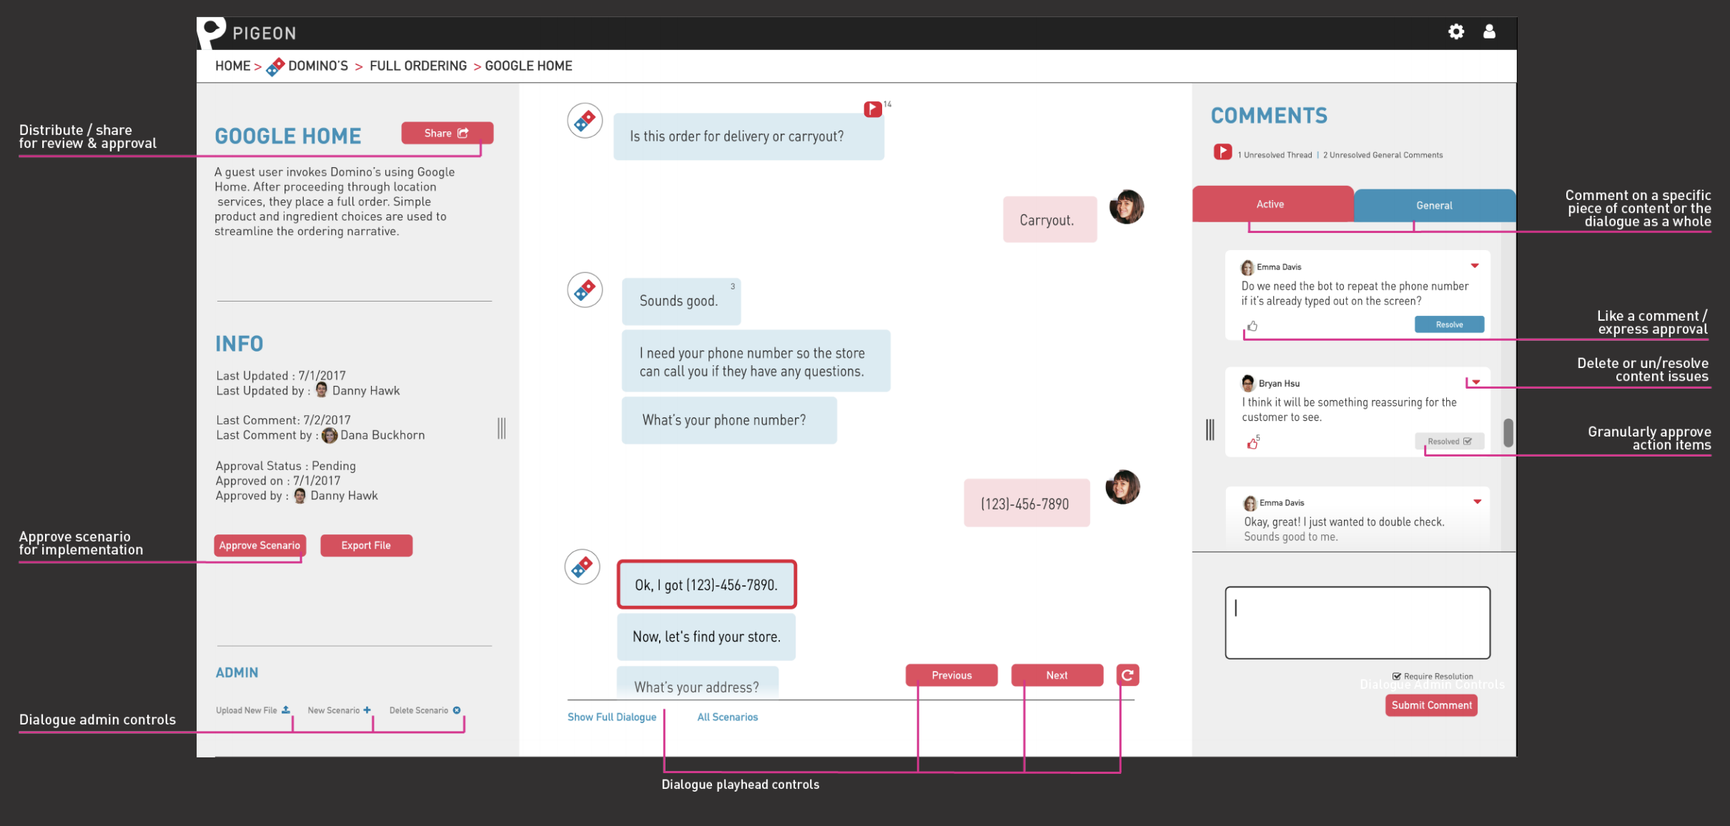The width and height of the screenshot is (1730, 826).
Task: Like Bryan Hsu's comment
Action: tap(1252, 444)
